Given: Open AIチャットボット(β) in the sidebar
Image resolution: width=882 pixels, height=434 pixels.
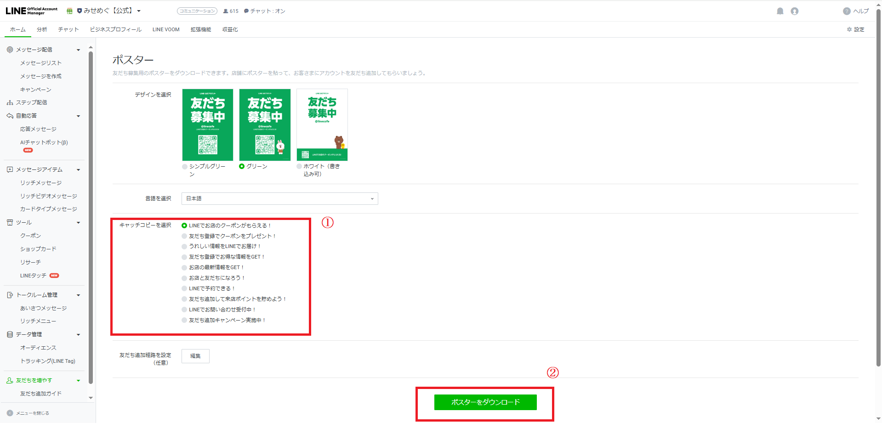Looking at the screenshot, I should coord(44,142).
